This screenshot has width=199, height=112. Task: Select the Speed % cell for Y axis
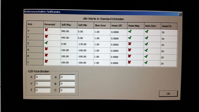169,39
